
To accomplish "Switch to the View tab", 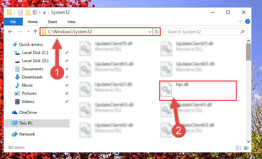I will (71, 22).
